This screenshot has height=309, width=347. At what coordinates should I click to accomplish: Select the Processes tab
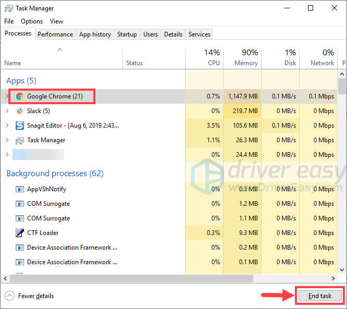pos(18,33)
